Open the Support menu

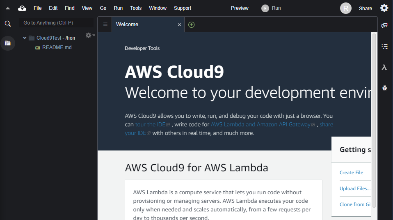pos(183,8)
